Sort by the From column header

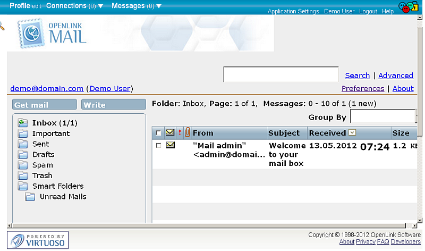(x=203, y=133)
